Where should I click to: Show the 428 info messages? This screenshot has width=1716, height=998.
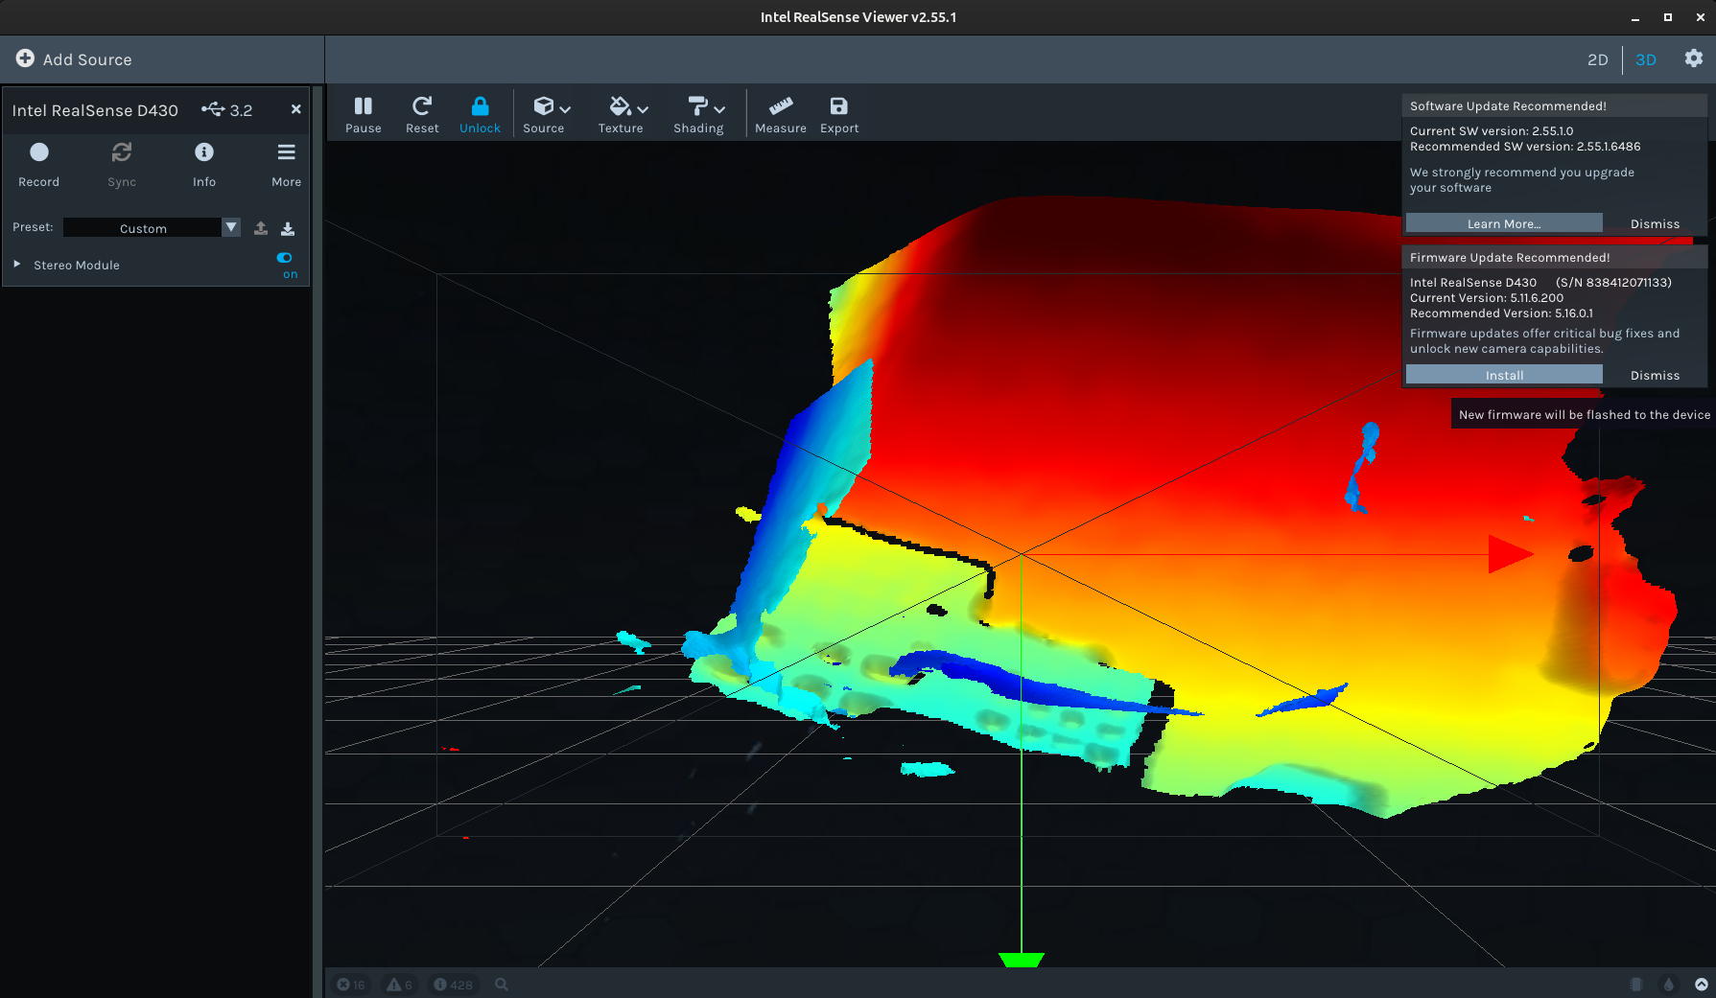pyautogui.click(x=453, y=985)
